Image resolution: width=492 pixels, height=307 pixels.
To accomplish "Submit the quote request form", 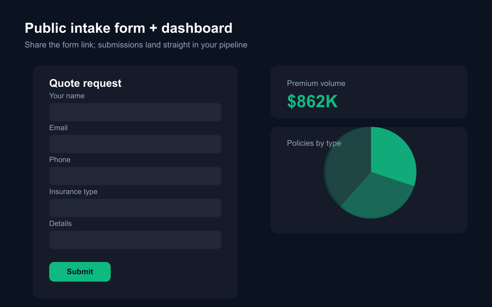I will click(x=80, y=272).
